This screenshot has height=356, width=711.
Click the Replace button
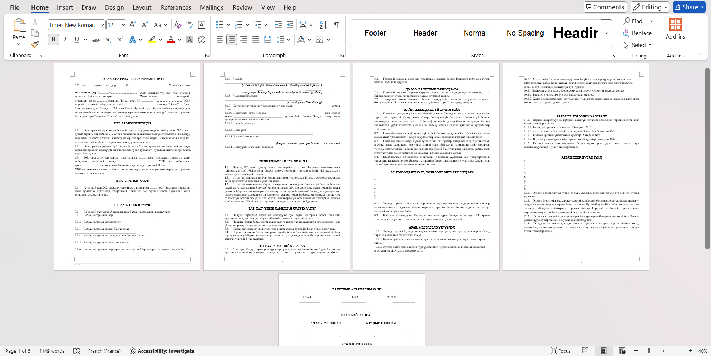coord(637,33)
